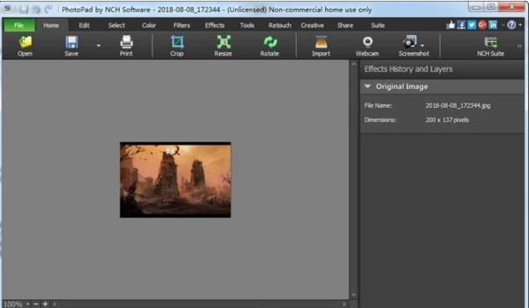Click the horizontal scrollbar left arrow
Image resolution: width=529 pixels, height=308 pixels.
click(54, 304)
